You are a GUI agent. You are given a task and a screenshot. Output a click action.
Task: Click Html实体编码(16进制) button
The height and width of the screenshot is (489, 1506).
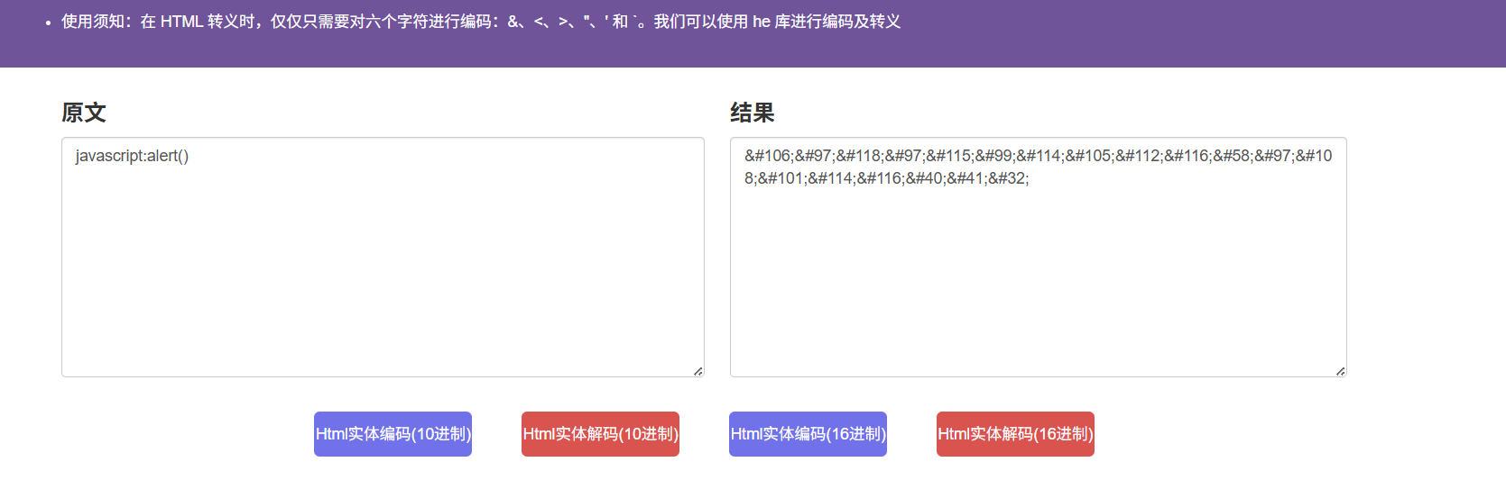[808, 434]
